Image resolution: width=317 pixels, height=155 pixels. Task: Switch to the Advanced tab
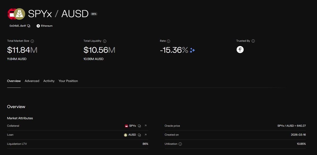(32, 81)
